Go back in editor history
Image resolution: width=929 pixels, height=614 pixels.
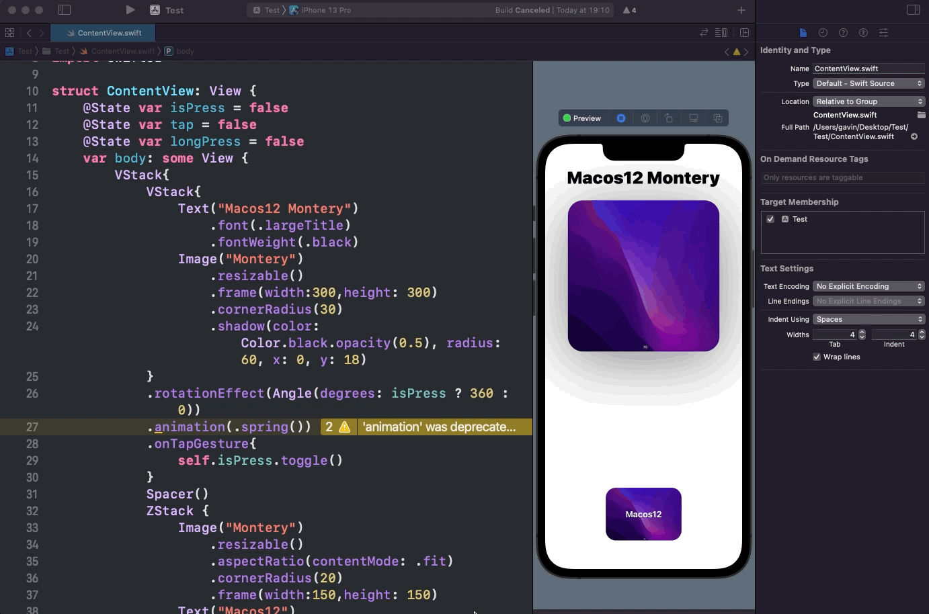(x=29, y=32)
